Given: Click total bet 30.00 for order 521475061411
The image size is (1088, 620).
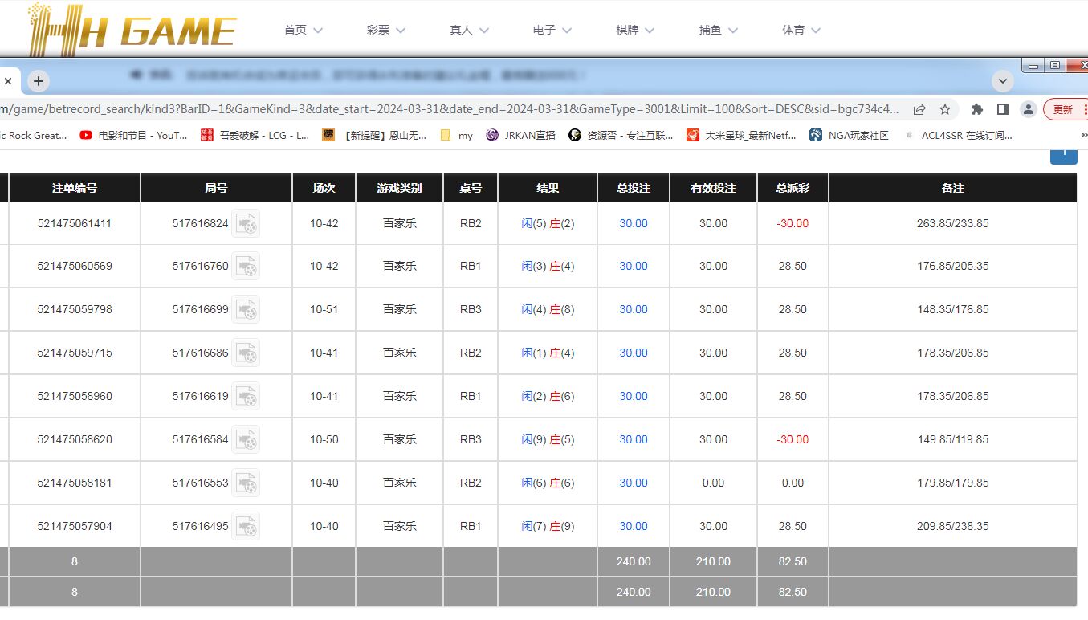Looking at the screenshot, I should 633,224.
